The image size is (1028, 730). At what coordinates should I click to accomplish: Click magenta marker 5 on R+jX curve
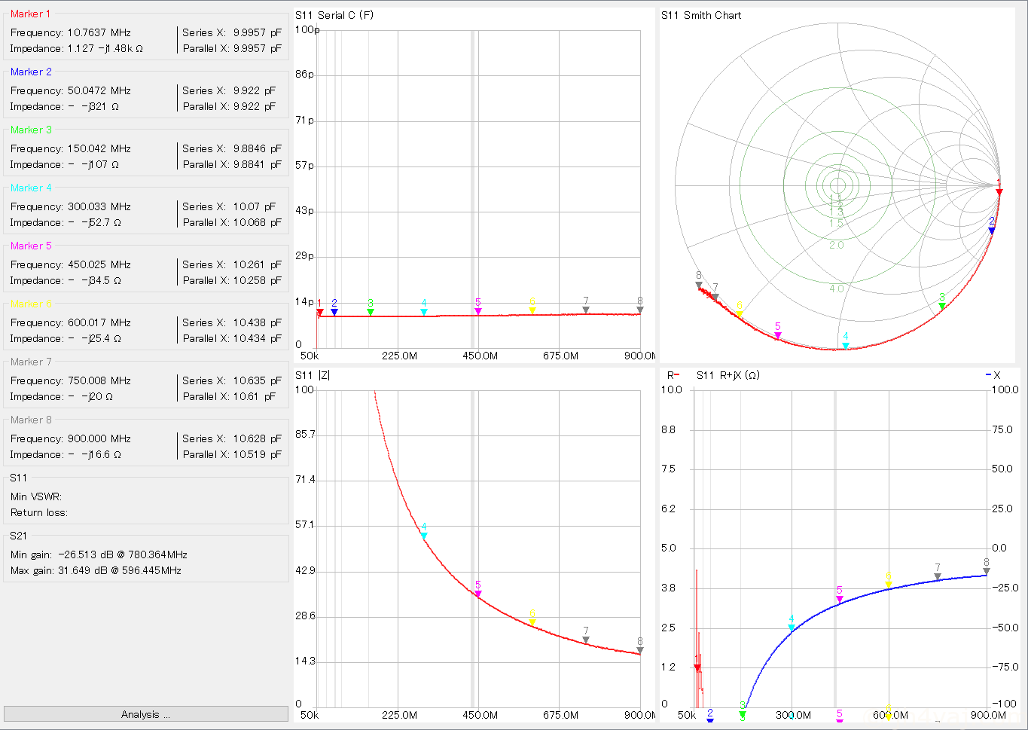(x=840, y=599)
